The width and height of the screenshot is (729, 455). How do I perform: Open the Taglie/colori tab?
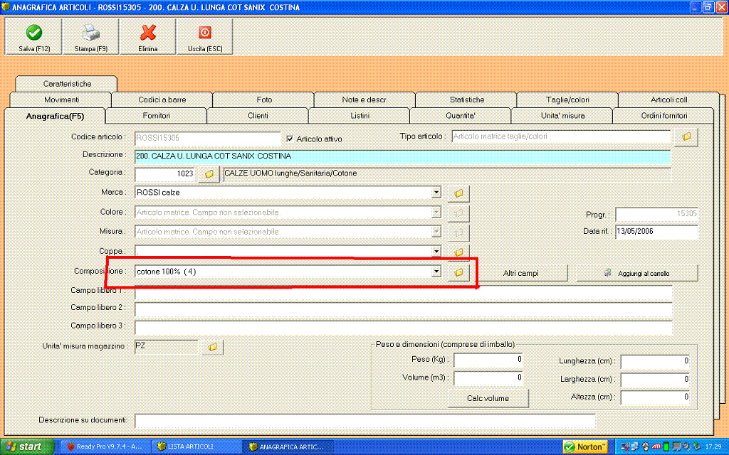(x=567, y=100)
